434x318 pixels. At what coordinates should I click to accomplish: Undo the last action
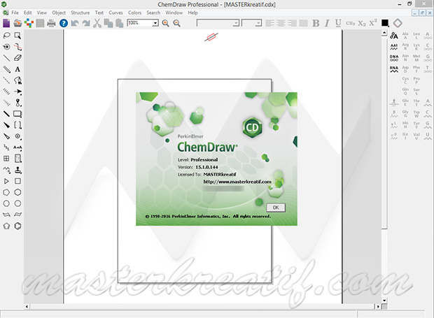tap(75, 23)
